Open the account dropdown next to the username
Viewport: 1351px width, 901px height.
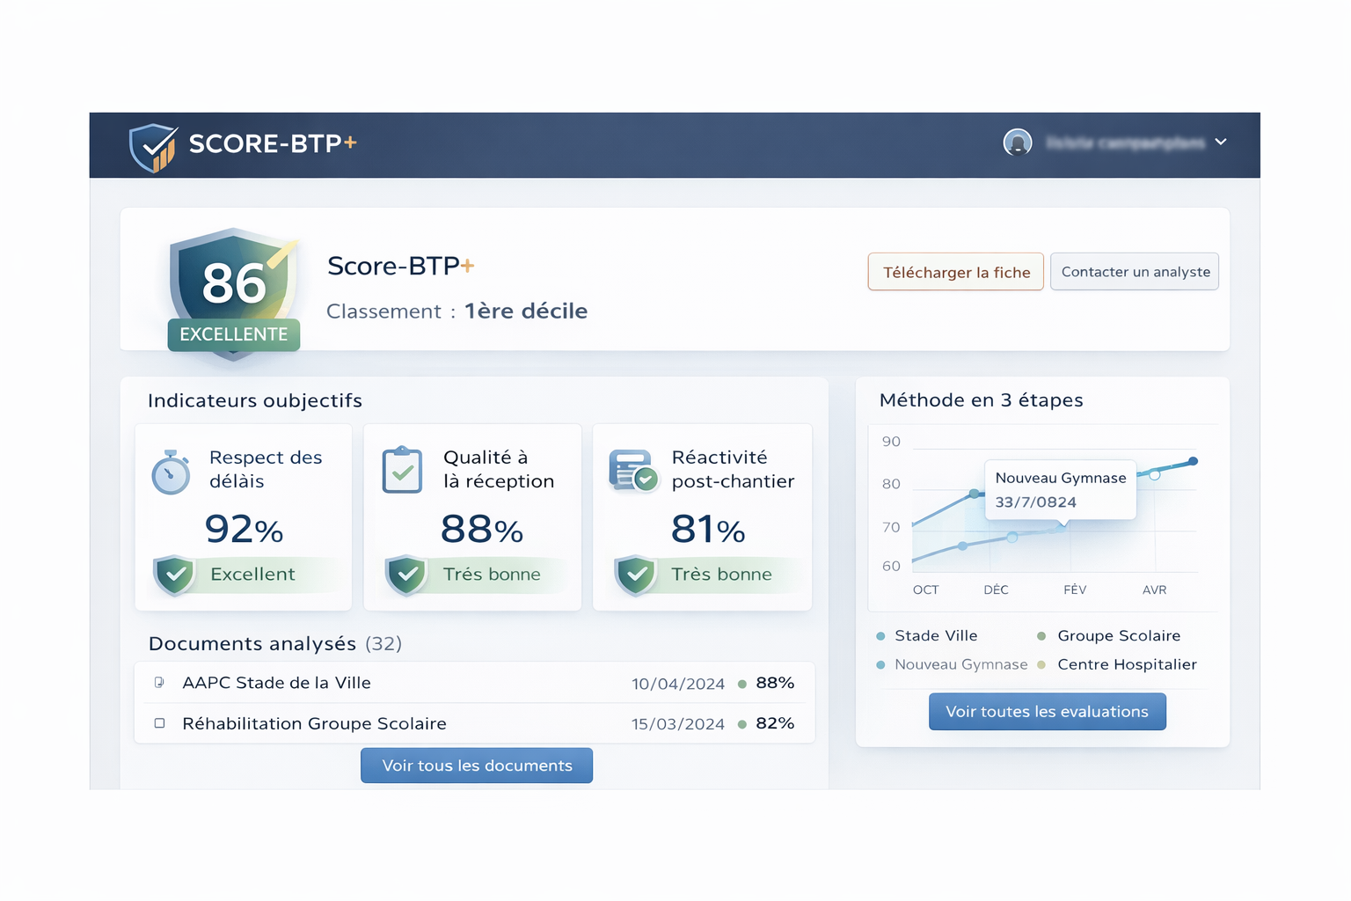pyautogui.click(x=1221, y=142)
